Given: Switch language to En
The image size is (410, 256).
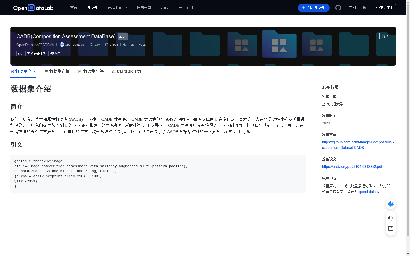Looking at the screenshot, I should (365, 8).
